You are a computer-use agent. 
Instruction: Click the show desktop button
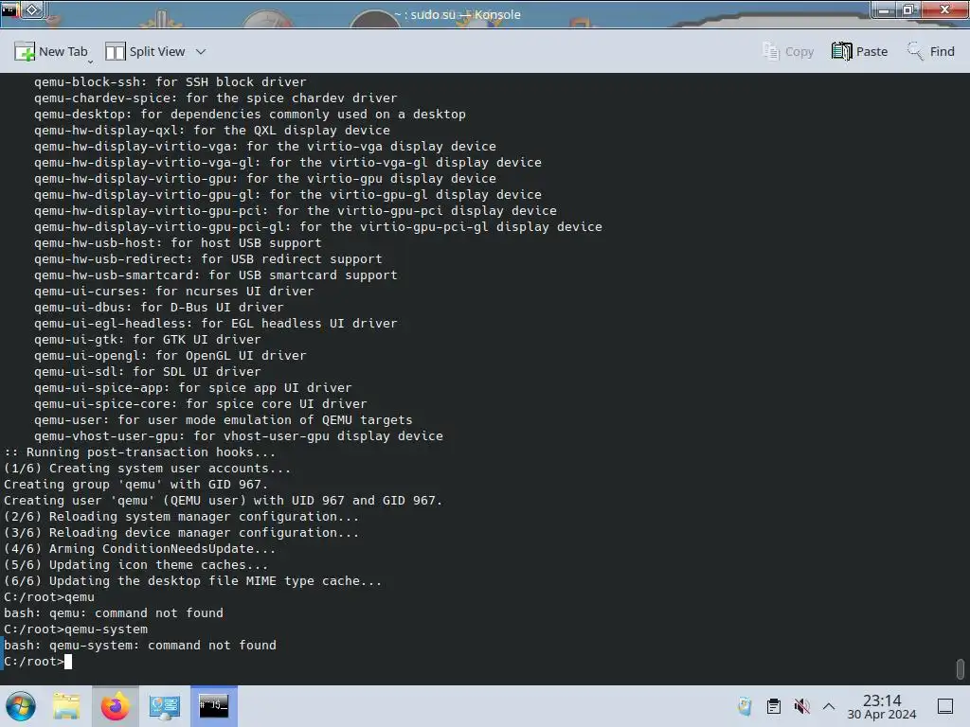[945, 706]
